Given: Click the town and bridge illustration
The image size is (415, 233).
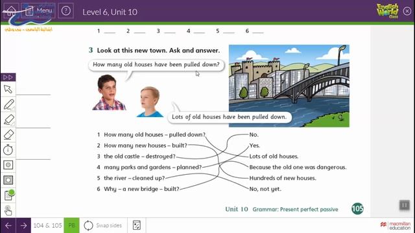Looking at the screenshot, I should click(289, 86).
